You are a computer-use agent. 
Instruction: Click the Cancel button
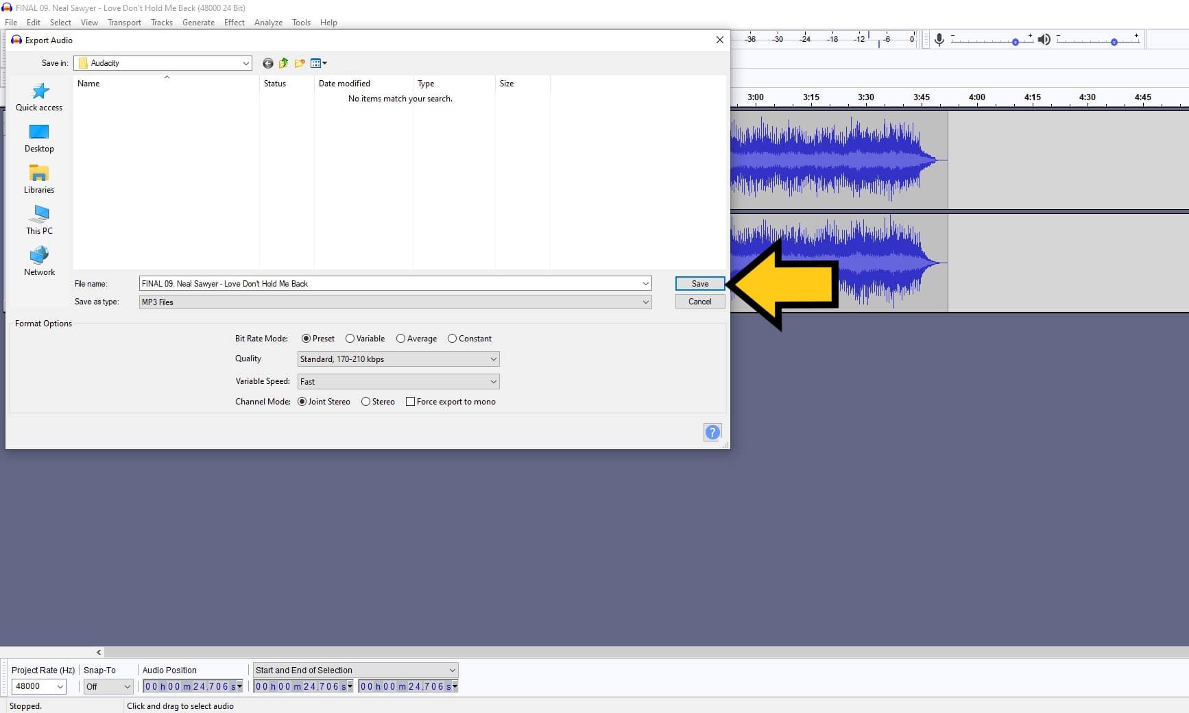pos(699,301)
